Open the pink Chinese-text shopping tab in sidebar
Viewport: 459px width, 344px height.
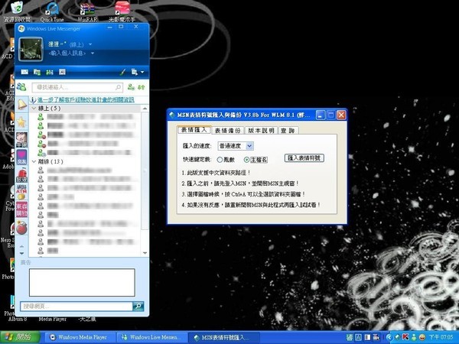tap(21, 209)
